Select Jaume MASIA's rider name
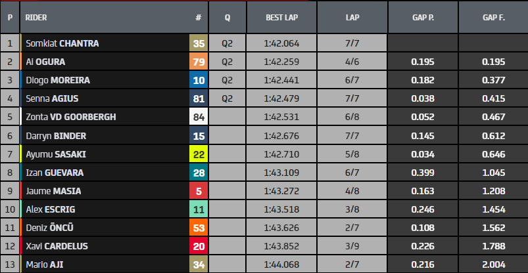Image resolution: width=528 pixels, height=273 pixels. [x=55, y=191]
